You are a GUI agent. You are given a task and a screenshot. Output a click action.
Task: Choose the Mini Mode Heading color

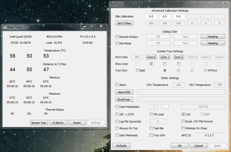pyautogui.click(x=213, y=43)
